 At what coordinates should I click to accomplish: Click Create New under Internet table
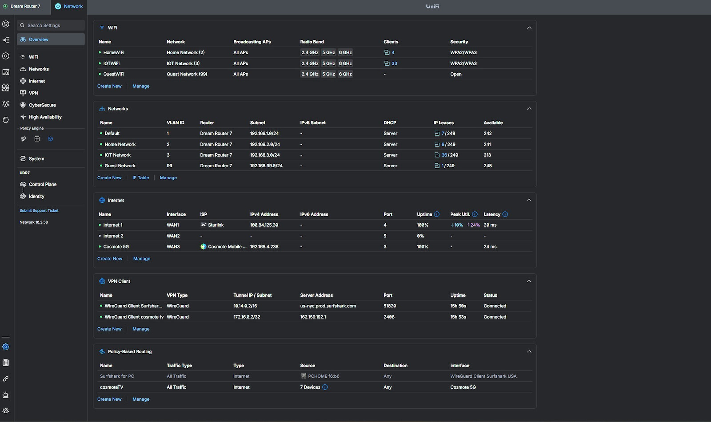(110, 259)
